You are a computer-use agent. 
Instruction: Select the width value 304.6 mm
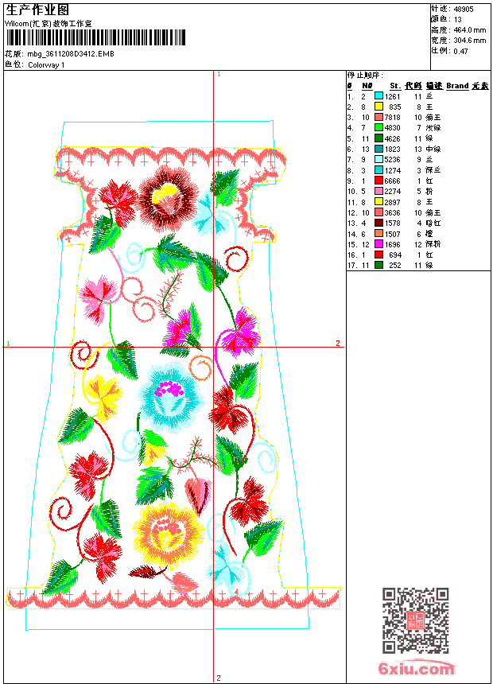point(470,41)
